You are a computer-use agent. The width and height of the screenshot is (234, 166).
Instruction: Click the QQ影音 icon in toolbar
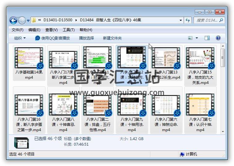(37, 38)
